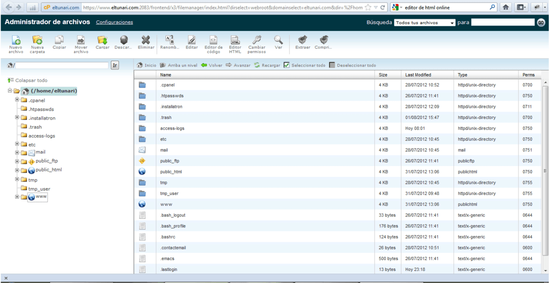Click the search text field after para
Image resolution: width=550 pixels, height=283 pixels.
pyautogui.click(x=502, y=22)
